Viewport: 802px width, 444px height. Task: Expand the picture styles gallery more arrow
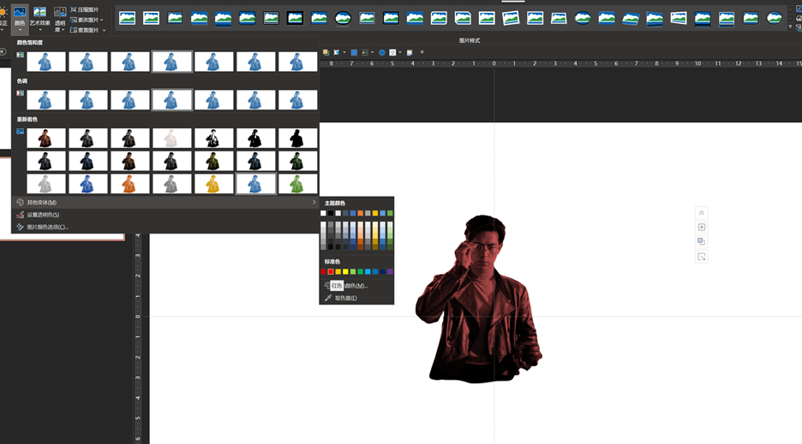tap(790, 27)
